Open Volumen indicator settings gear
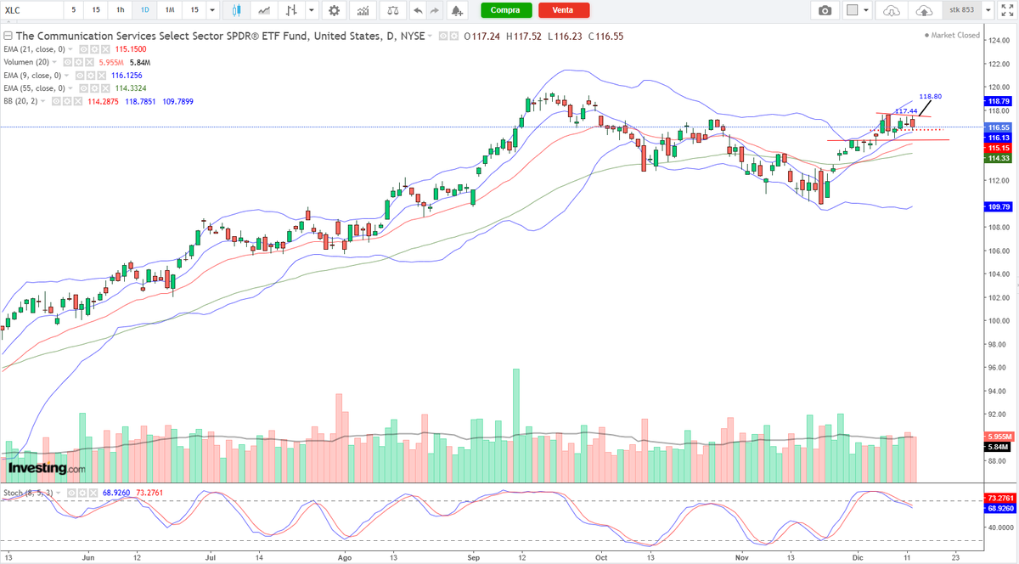The width and height of the screenshot is (1019, 564). pyautogui.click(x=78, y=62)
